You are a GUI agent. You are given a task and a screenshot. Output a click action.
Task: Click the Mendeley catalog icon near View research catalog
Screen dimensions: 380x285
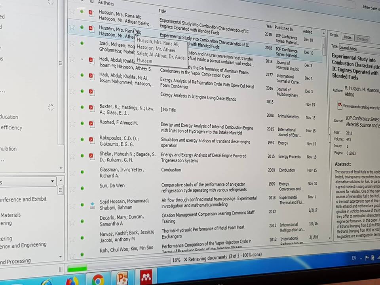tap(340, 105)
